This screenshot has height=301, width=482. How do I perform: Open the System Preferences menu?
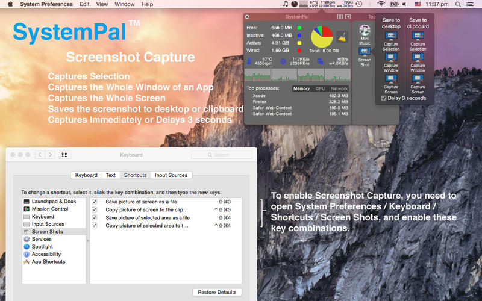[x=46, y=4]
